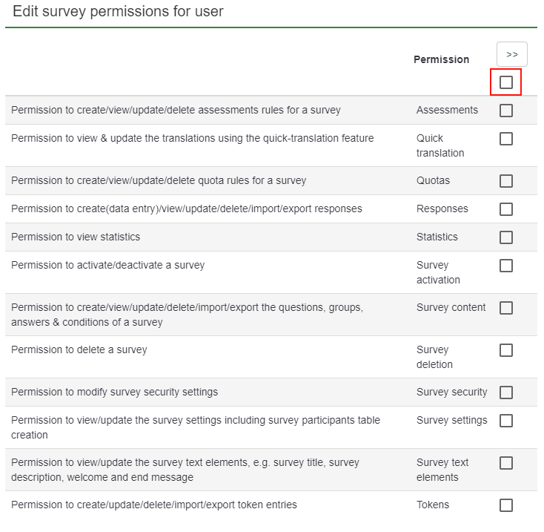The image size is (544, 532).
Task: Click the 'Permission to delete a survey' text
Action: (x=79, y=349)
